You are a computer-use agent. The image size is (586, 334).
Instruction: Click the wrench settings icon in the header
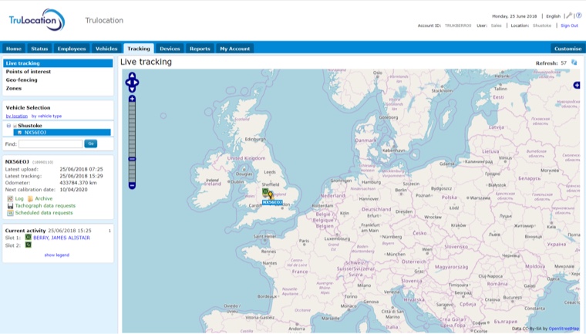[x=568, y=15]
